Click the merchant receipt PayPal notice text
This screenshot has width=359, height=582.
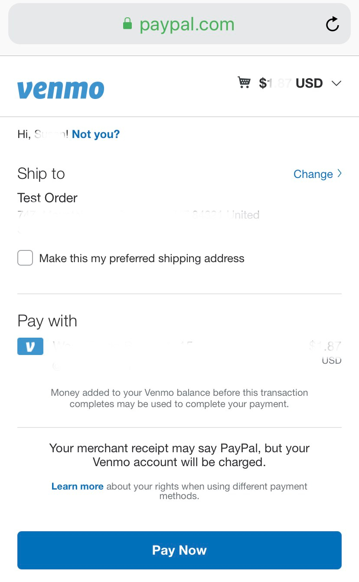click(179, 455)
